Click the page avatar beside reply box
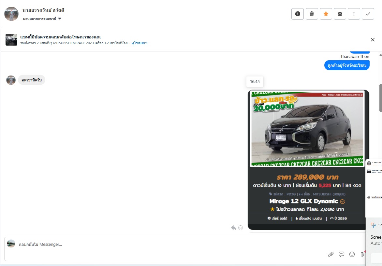Screen dimensions: 382x266 click(x=11, y=243)
